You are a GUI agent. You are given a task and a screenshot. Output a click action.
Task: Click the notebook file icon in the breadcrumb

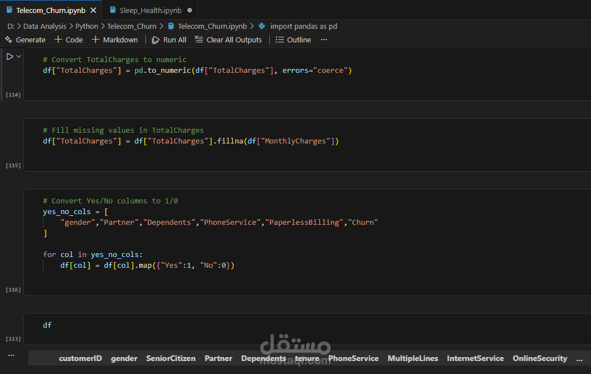click(x=171, y=26)
